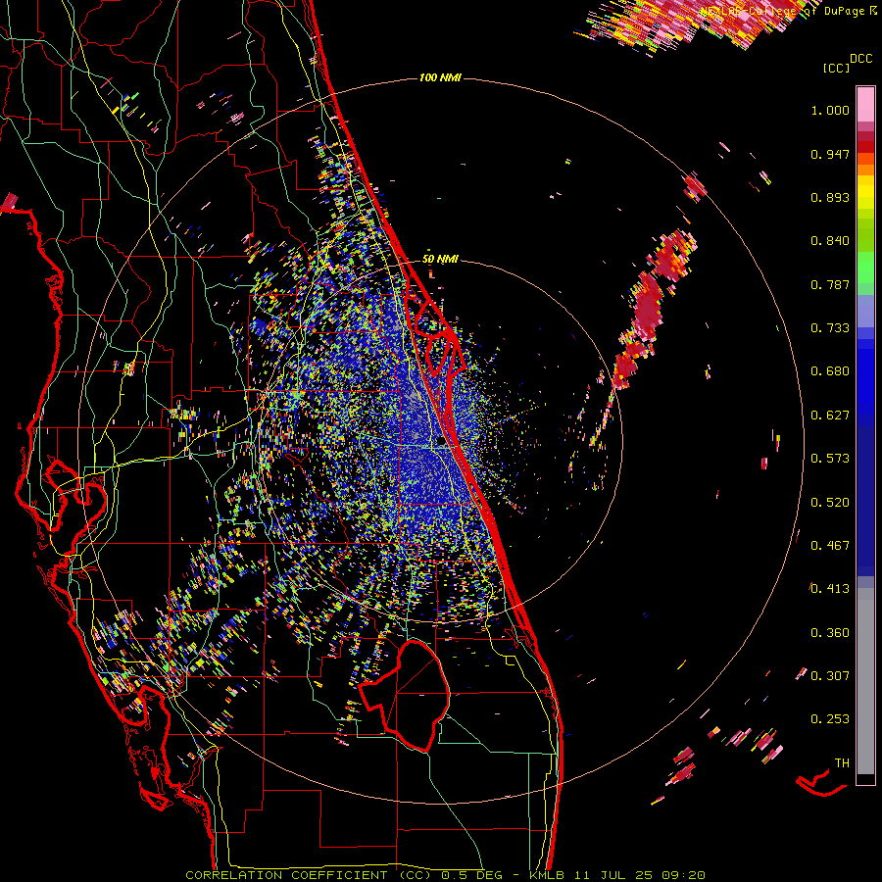This screenshot has width=882, height=882.
Task: Click the 0.360 value on the color scale
Action: point(830,633)
